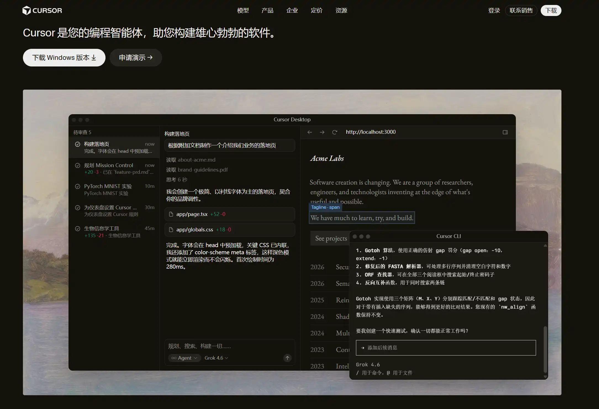Click check icon beside 规划 Mission Control
The image size is (599, 409).
78,165
